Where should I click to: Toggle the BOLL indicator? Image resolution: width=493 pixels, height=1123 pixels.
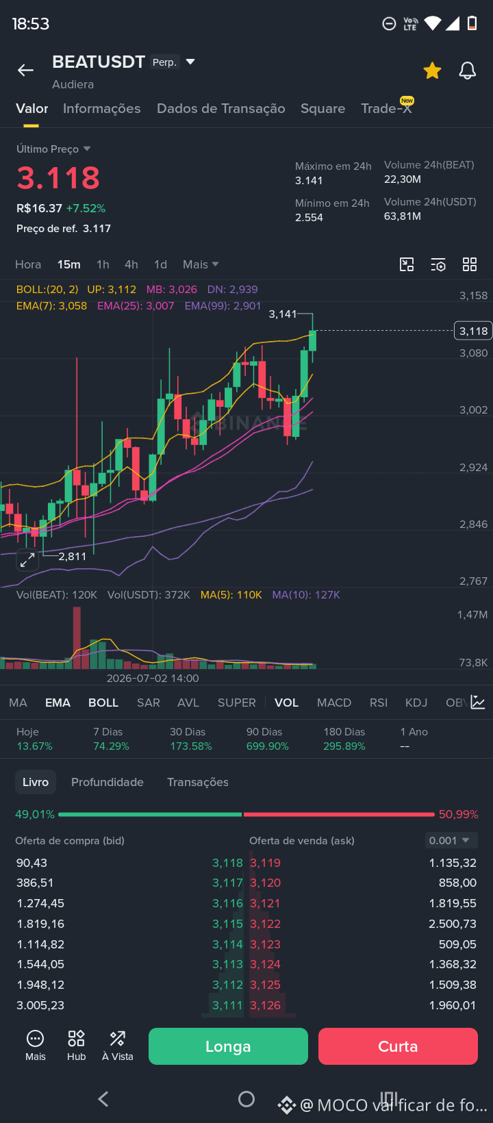(x=103, y=703)
